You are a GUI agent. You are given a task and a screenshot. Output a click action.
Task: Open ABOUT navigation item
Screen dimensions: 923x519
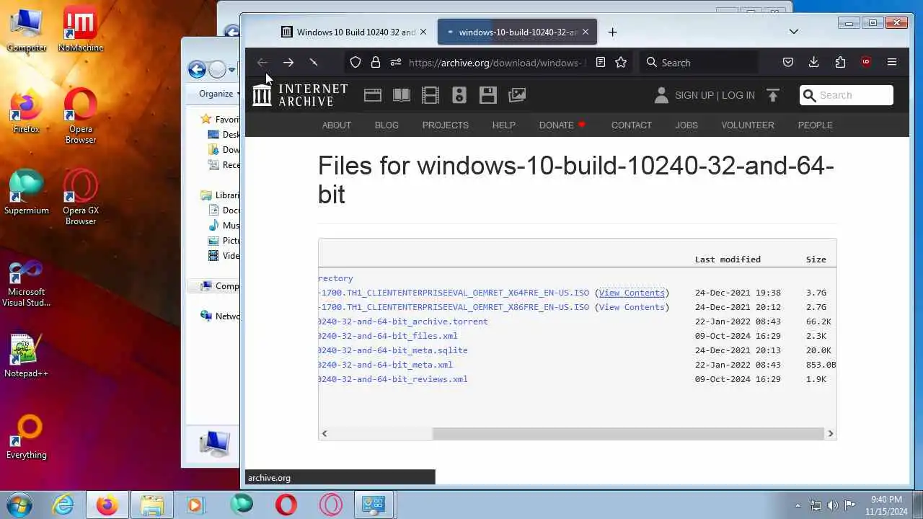pyautogui.click(x=337, y=125)
